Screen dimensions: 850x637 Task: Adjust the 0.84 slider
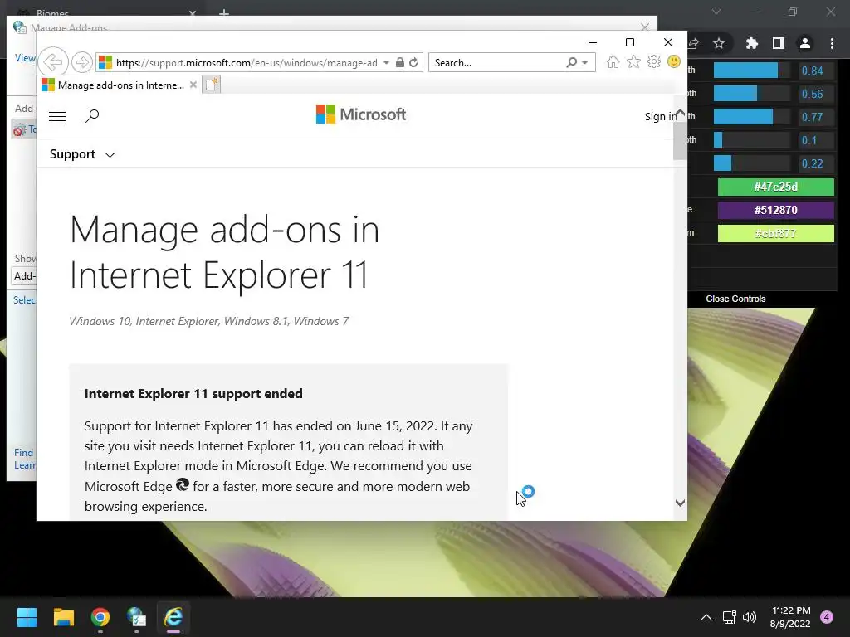(752, 71)
